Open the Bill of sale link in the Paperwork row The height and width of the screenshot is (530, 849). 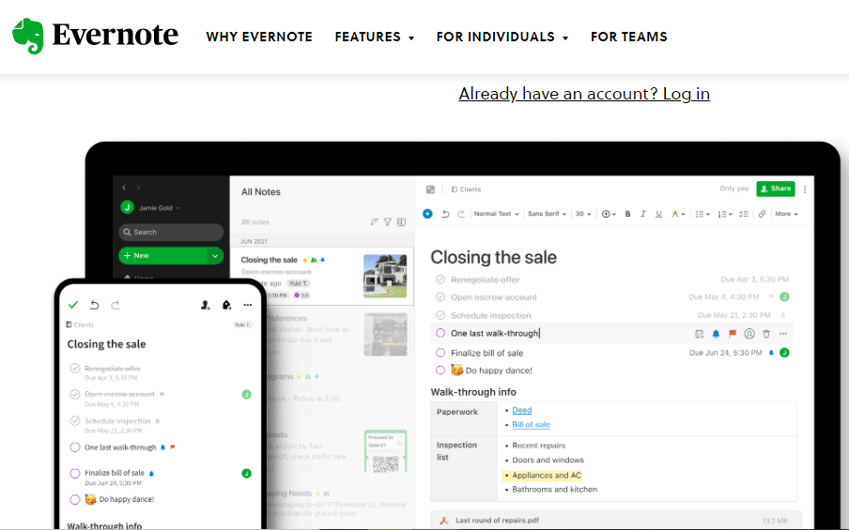[531, 425]
